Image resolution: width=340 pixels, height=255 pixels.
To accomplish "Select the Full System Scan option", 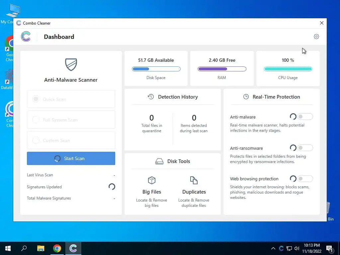I will click(x=71, y=120).
